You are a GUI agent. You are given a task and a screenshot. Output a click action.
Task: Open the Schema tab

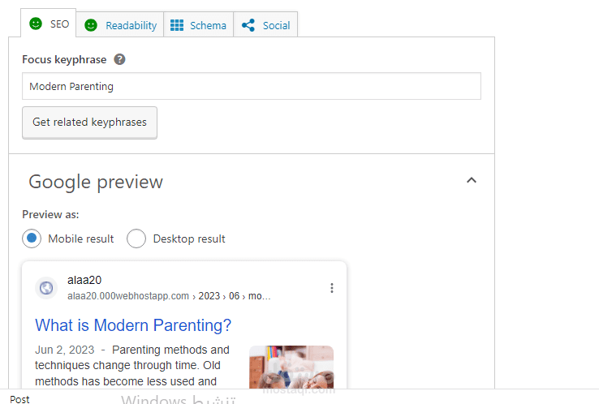pyautogui.click(x=207, y=25)
